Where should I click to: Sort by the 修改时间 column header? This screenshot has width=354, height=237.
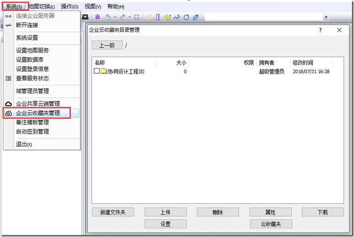tap(311, 62)
